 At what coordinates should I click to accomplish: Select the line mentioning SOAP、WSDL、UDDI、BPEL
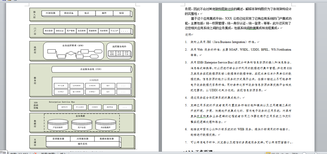click(x=241, y=50)
